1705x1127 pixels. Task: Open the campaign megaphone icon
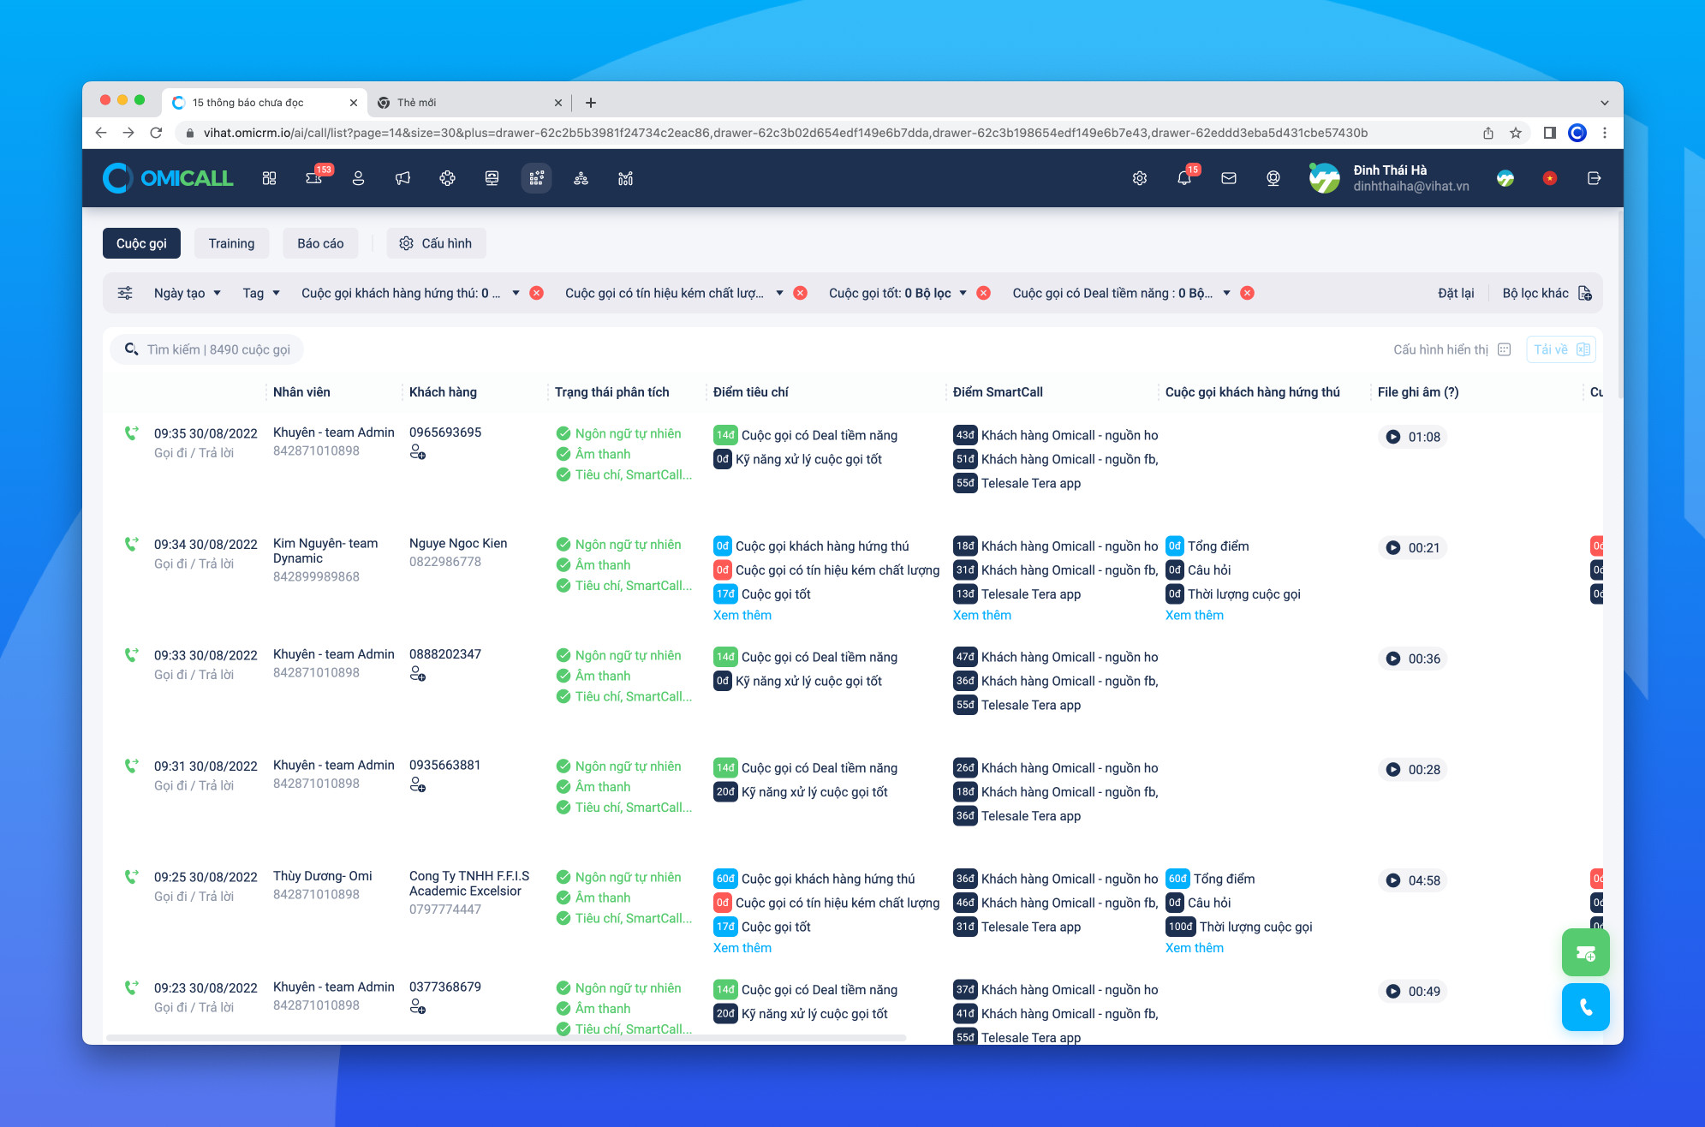click(x=403, y=178)
